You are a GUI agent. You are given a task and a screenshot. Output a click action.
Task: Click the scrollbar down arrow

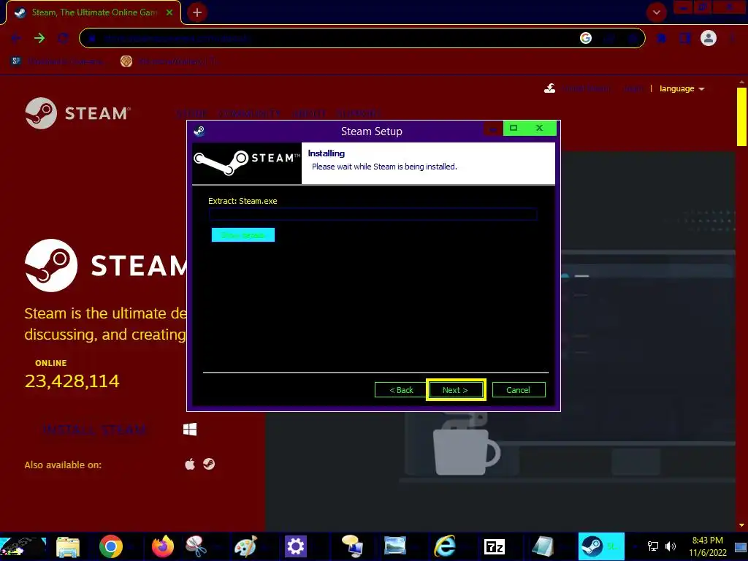[741, 525]
